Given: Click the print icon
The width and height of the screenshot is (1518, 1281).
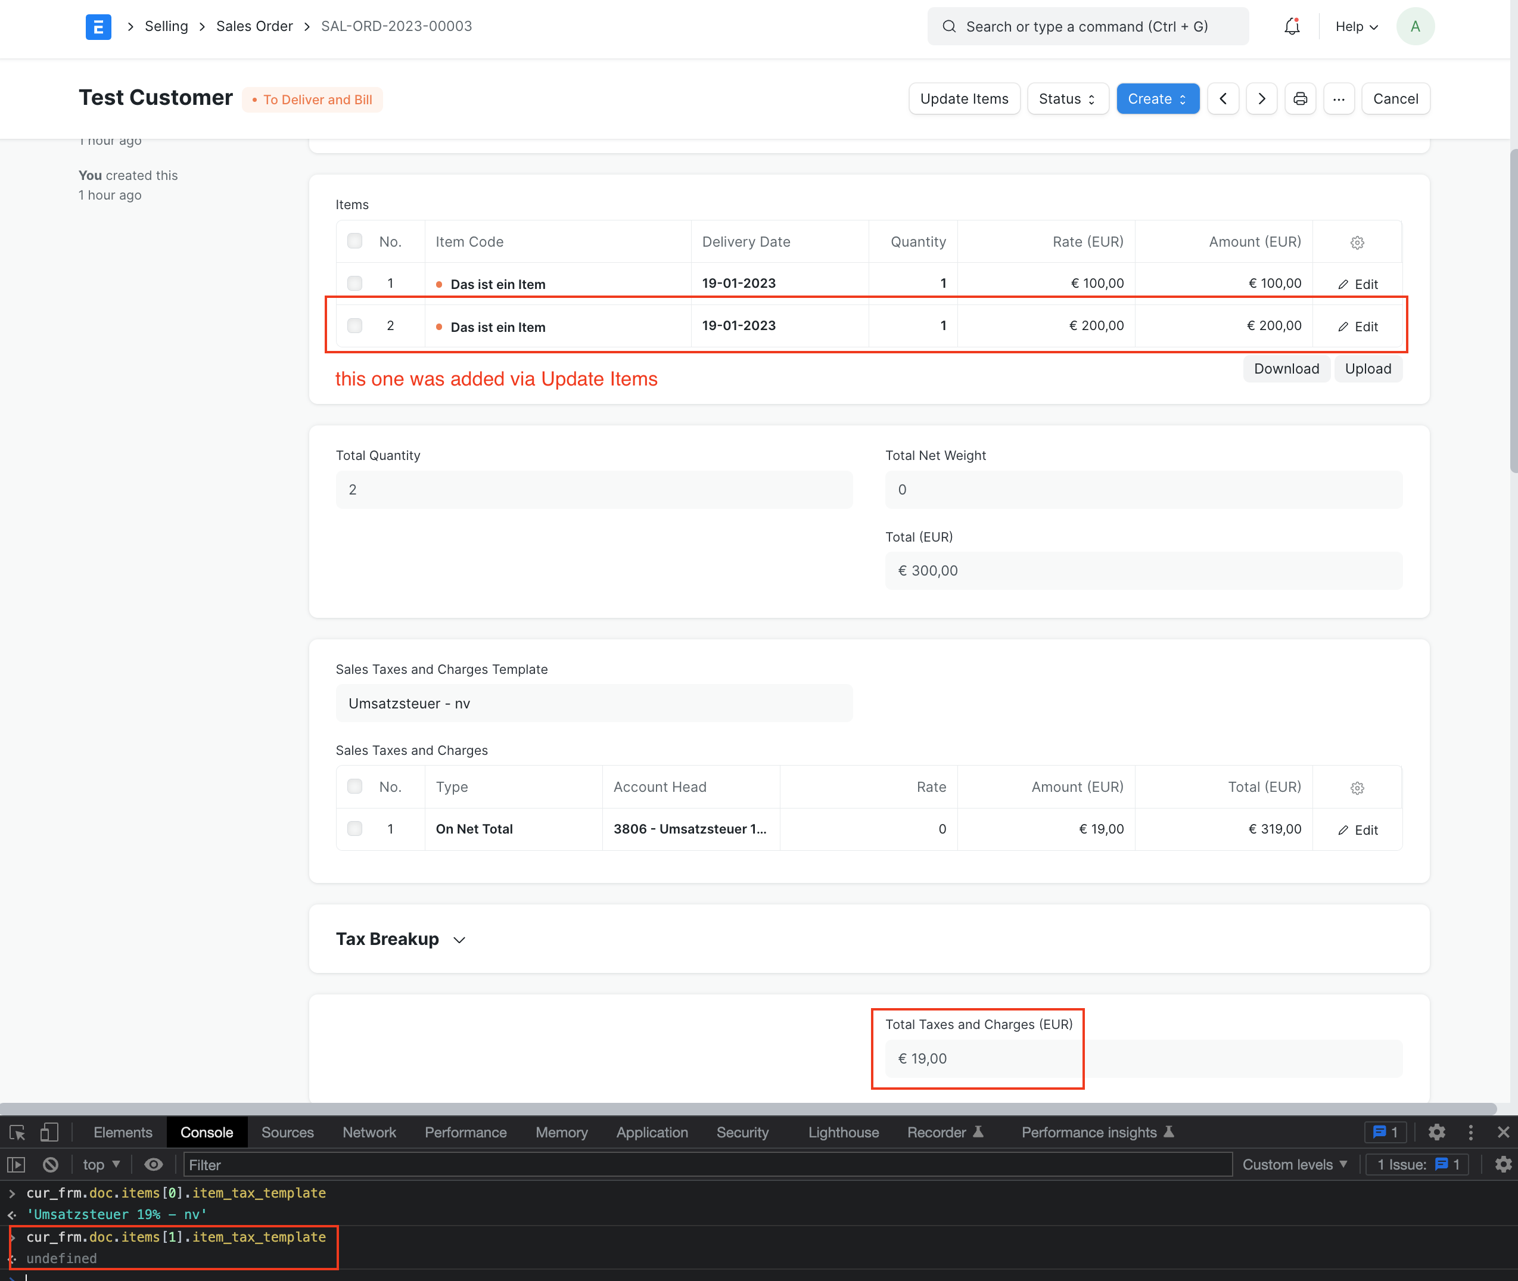Looking at the screenshot, I should (1300, 99).
